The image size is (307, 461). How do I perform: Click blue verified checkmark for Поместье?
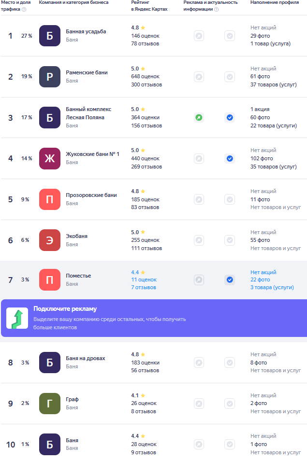coord(230,279)
